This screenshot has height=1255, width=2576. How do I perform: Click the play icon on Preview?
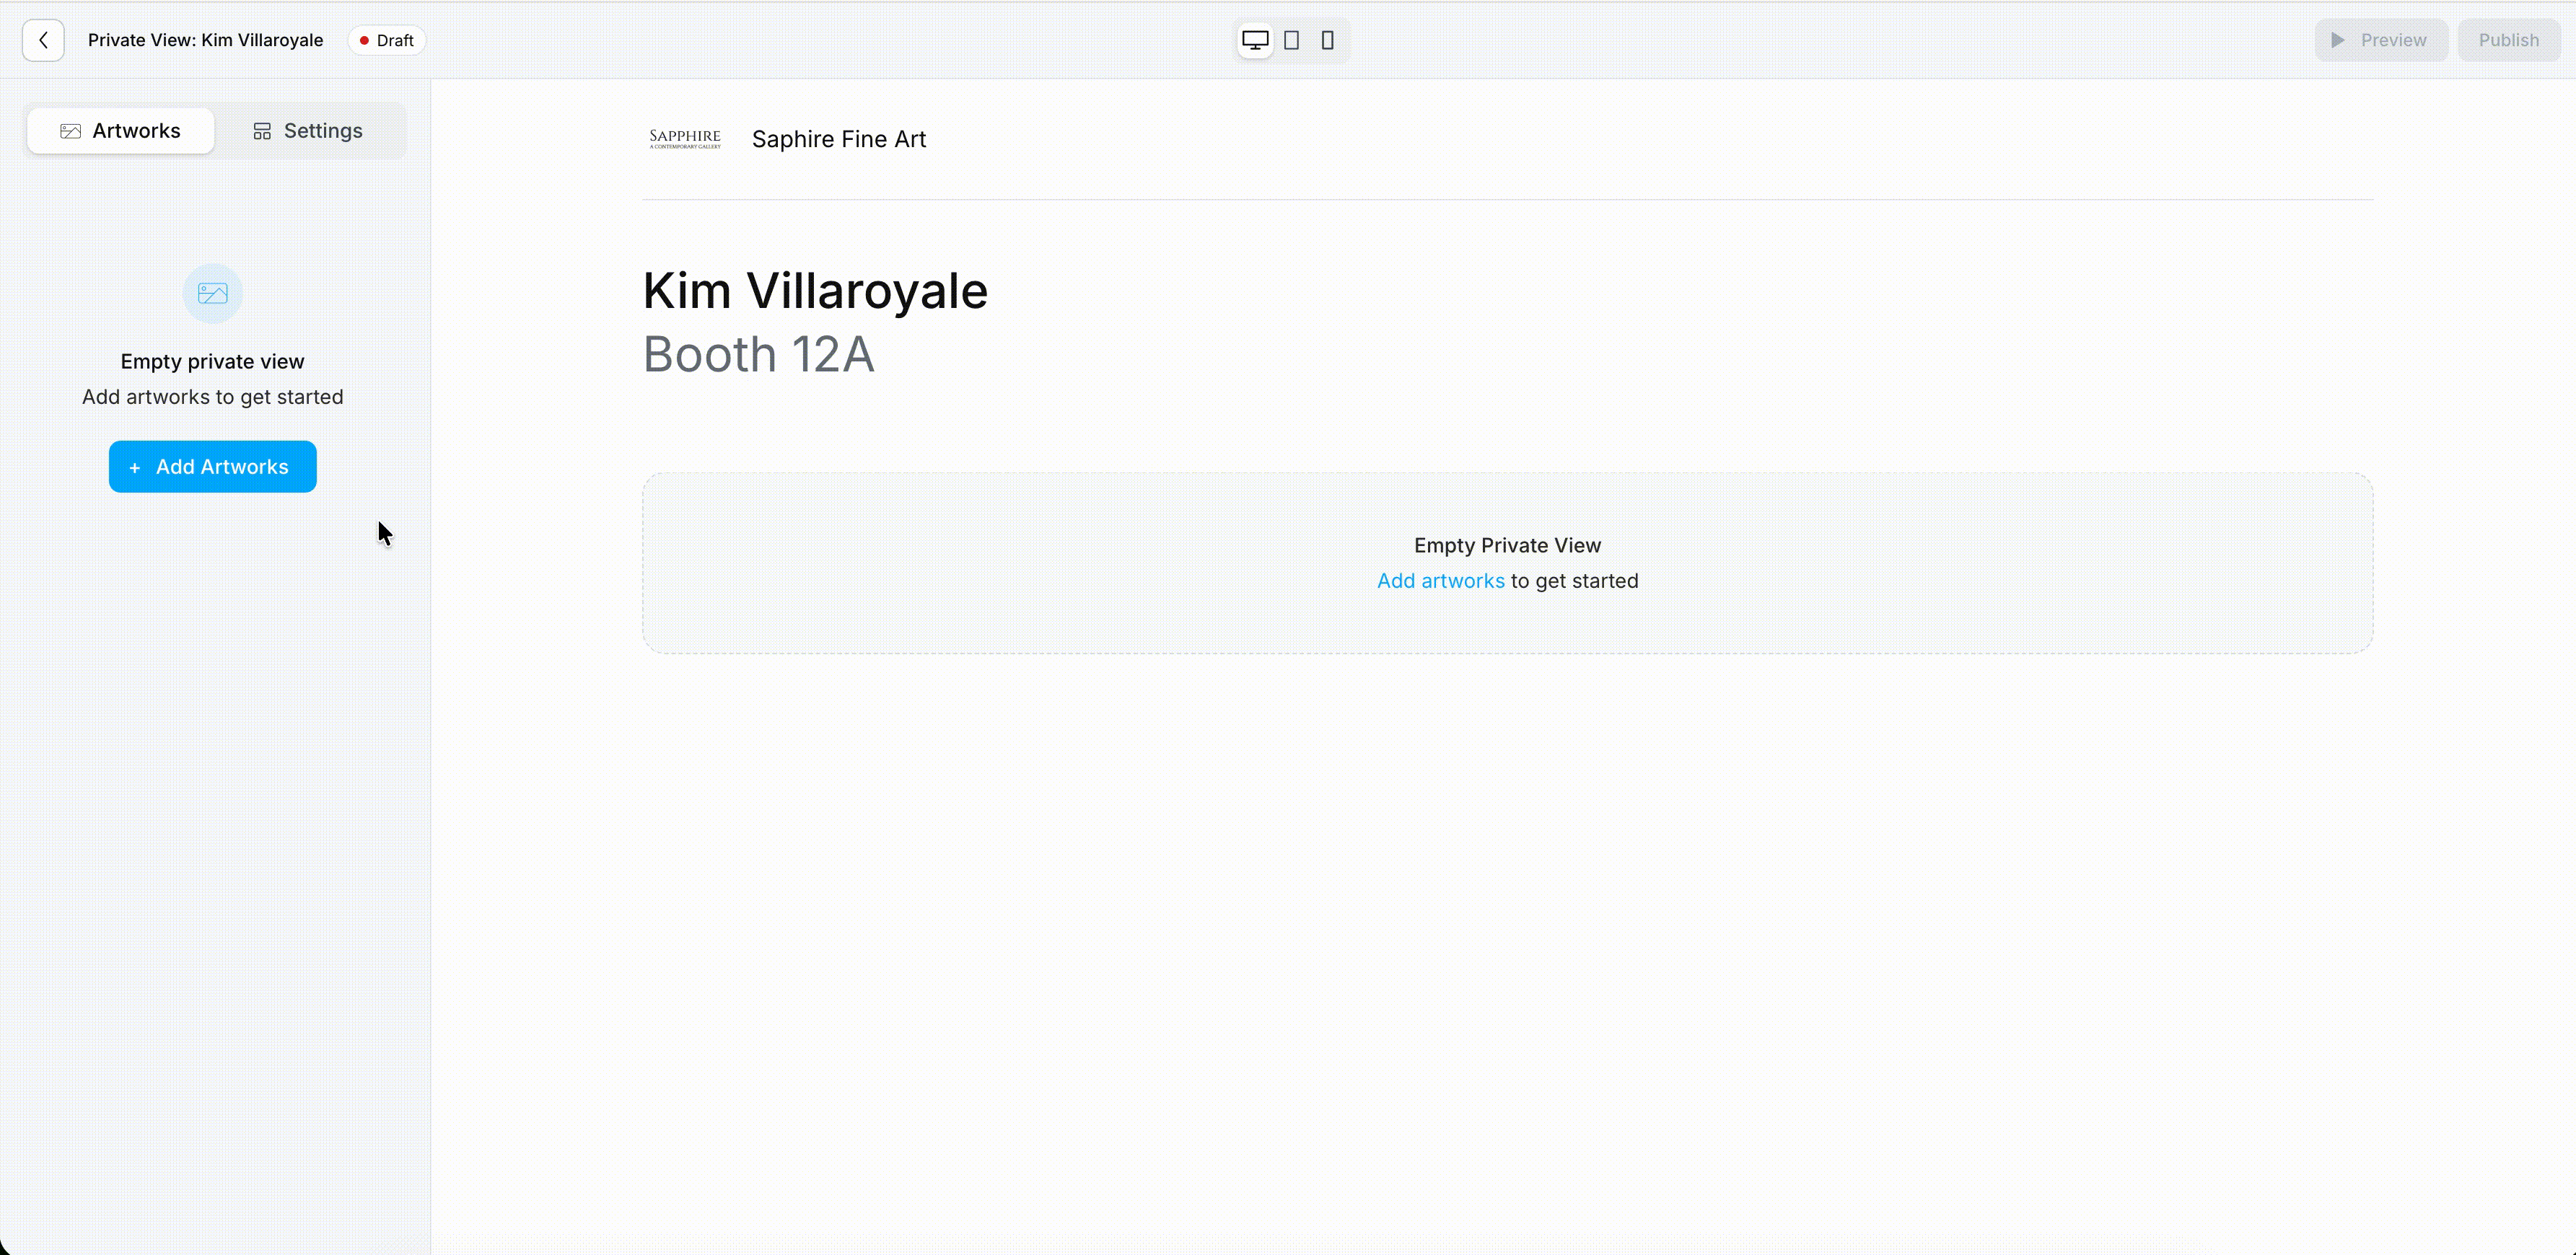(2338, 40)
